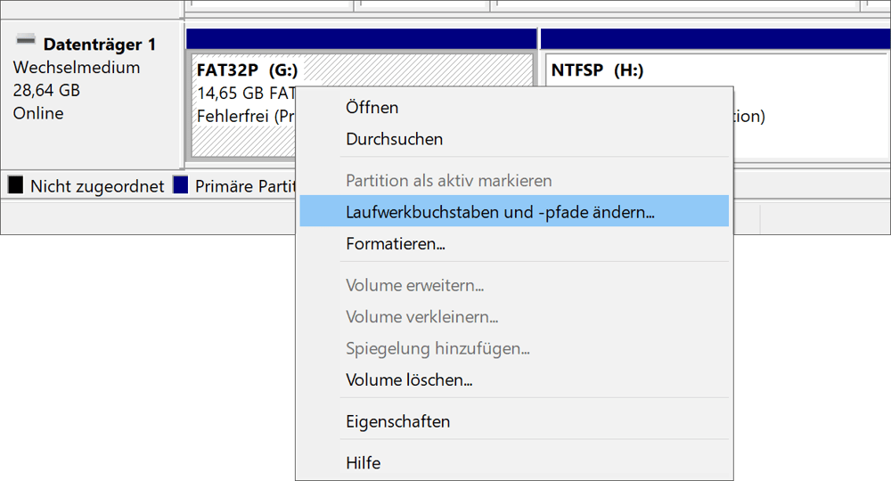
Task: Click the disk drive icon beside Datenträger 1
Action: pyautogui.click(x=27, y=41)
